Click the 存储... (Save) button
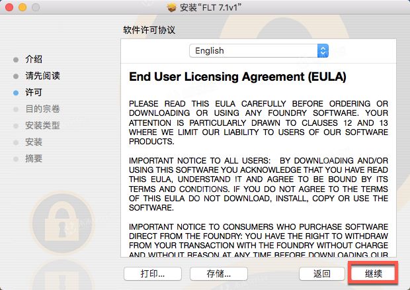410x290 pixels. coord(219,273)
